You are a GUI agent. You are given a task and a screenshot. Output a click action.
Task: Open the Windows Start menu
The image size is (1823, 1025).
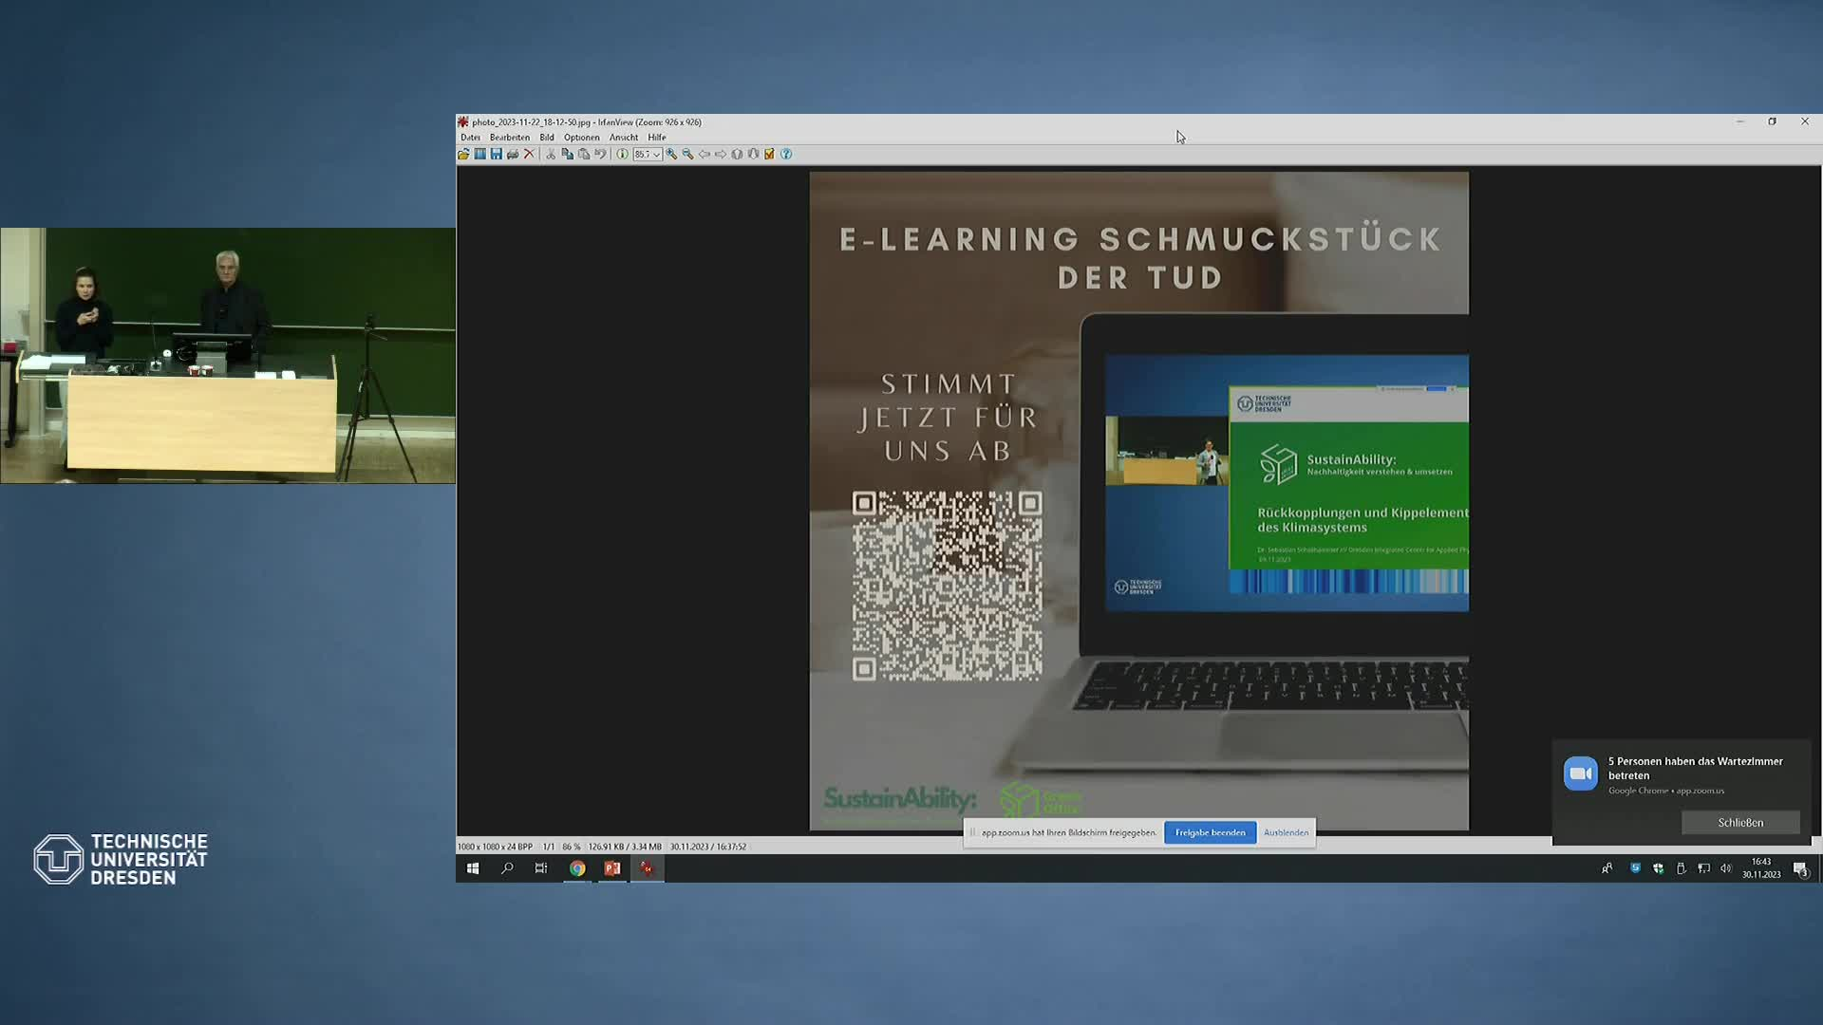(x=473, y=868)
